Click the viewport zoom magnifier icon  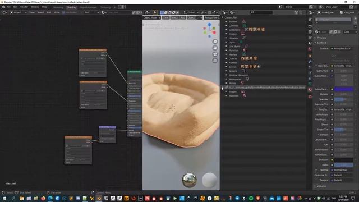[215, 42]
